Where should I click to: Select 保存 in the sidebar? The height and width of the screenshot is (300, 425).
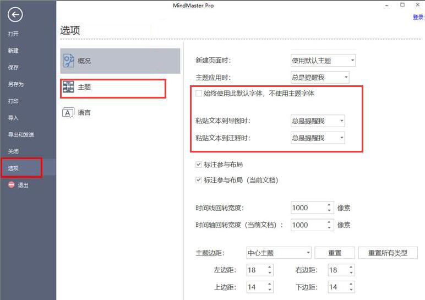[x=13, y=68]
